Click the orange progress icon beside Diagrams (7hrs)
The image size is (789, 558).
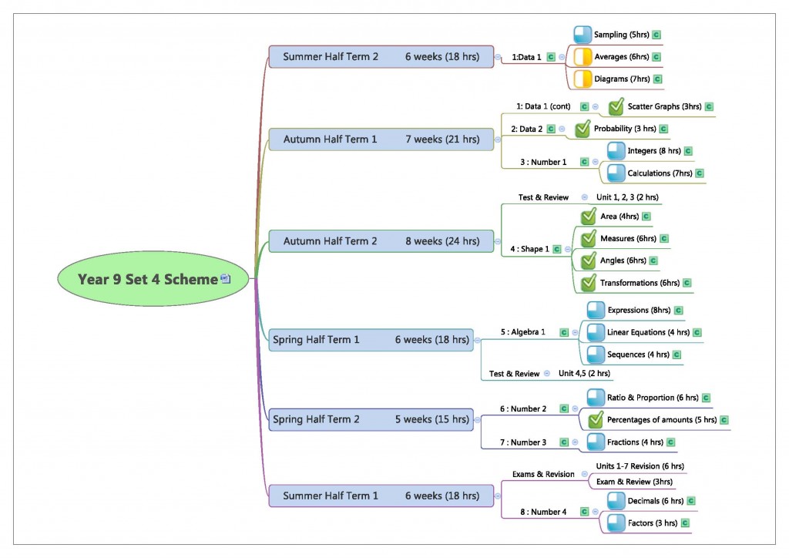[x=583, y=79]
